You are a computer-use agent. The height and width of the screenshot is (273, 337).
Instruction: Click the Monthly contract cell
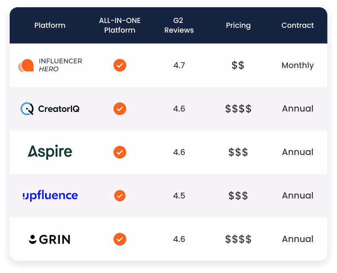[298, 65]
